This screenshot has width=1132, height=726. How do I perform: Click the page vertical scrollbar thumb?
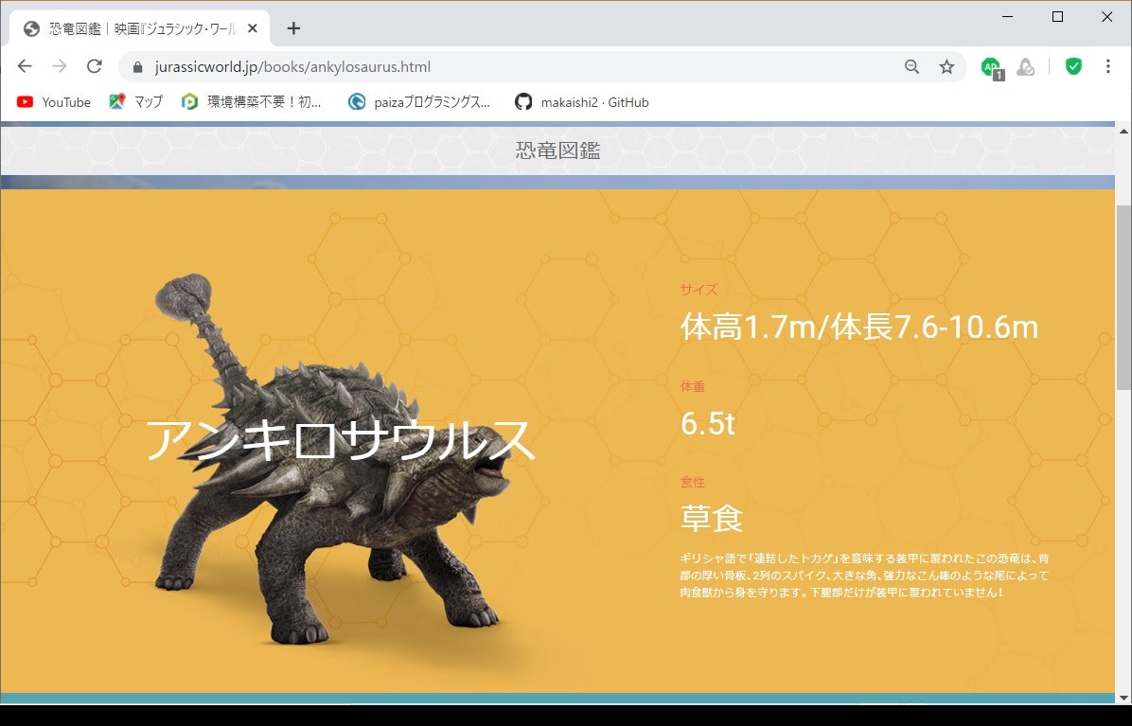pyautogui.click(x=1123, y=297)
